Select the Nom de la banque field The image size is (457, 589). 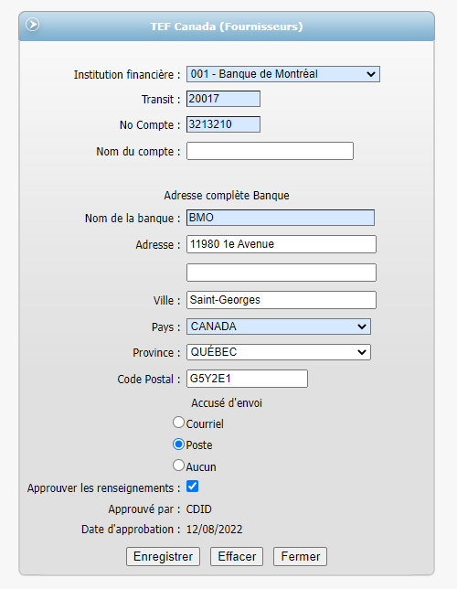pyautogui.click(x=281, y=218)
